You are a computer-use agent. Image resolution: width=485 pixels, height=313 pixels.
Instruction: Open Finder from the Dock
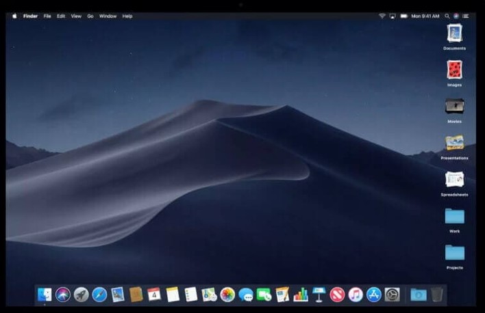coord(45,295)
